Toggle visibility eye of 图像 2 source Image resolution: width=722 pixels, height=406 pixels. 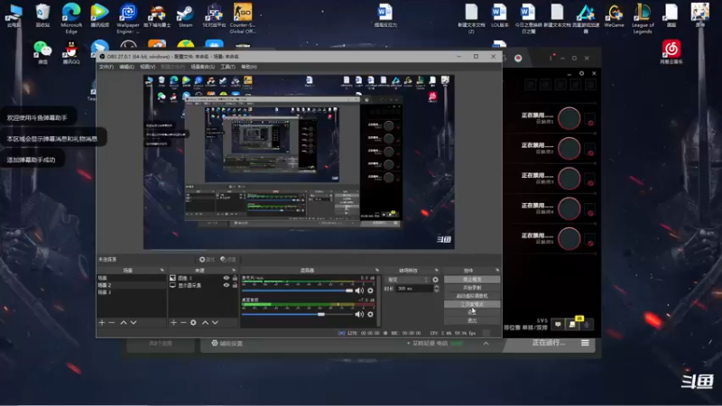coord(227,278)
